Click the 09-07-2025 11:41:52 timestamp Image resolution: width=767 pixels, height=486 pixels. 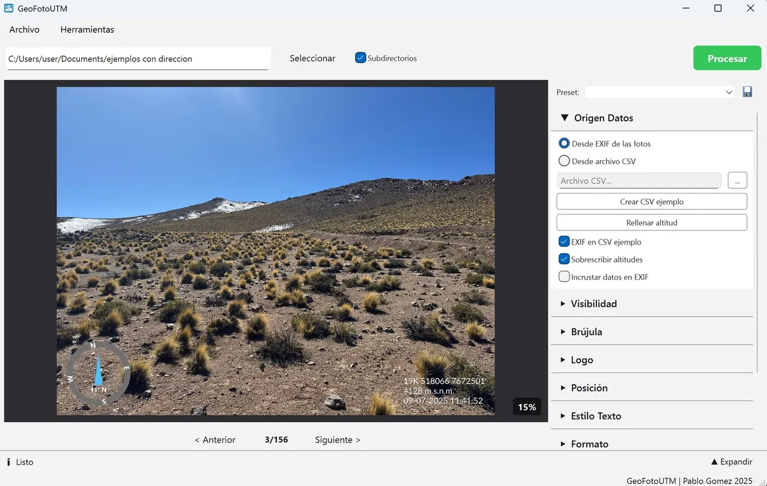443,400
